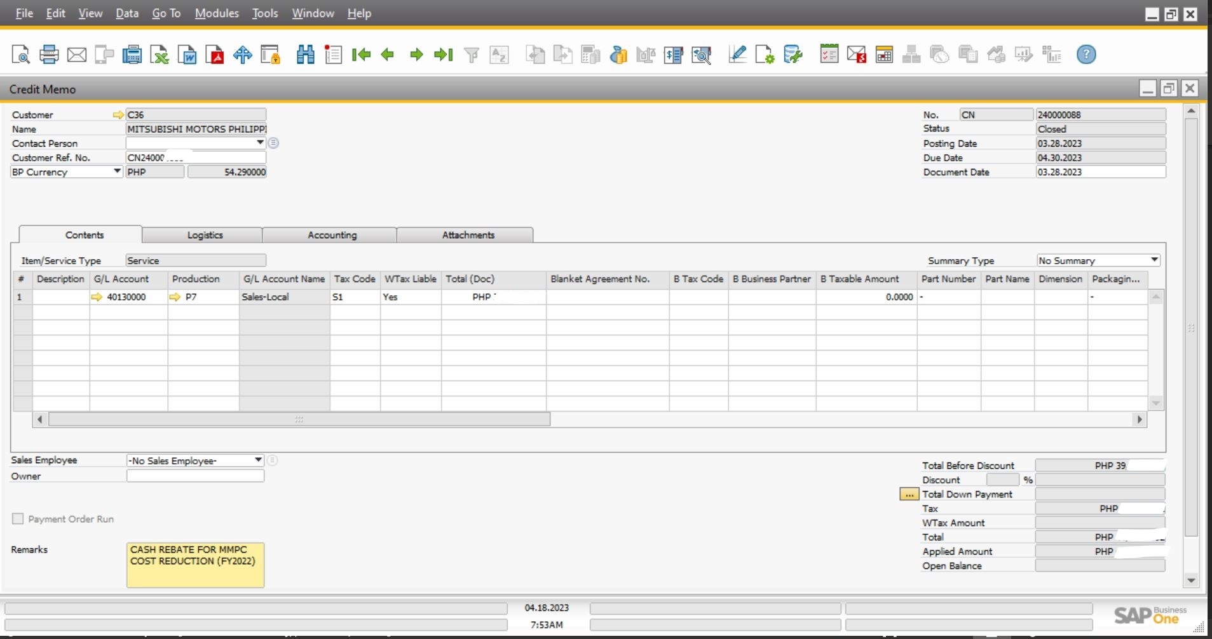
Task: Go to Previous Record arrow
Action: pyautogui.click(x=388, y=55)
